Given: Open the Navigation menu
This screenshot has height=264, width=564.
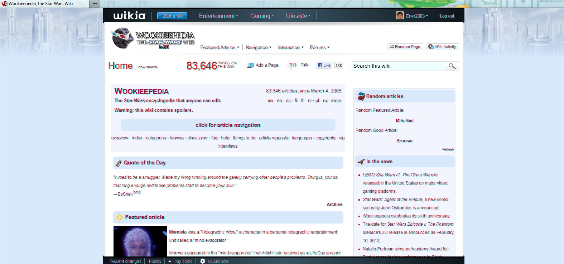Looking at the screenshot, I should [259, 47].
